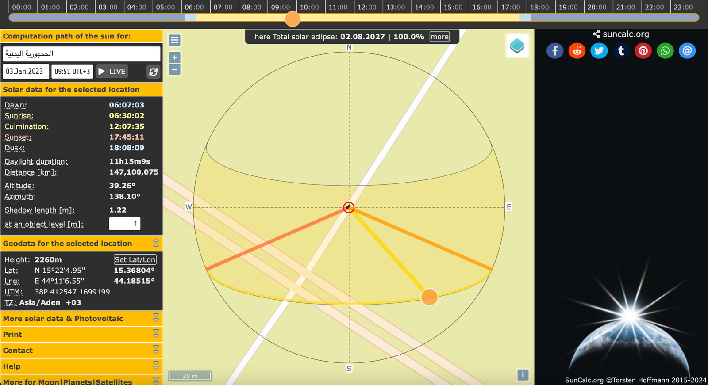This screenshot has width=708, height=385.
Task: Collapse the Geodata section
Action: (156, 243)
